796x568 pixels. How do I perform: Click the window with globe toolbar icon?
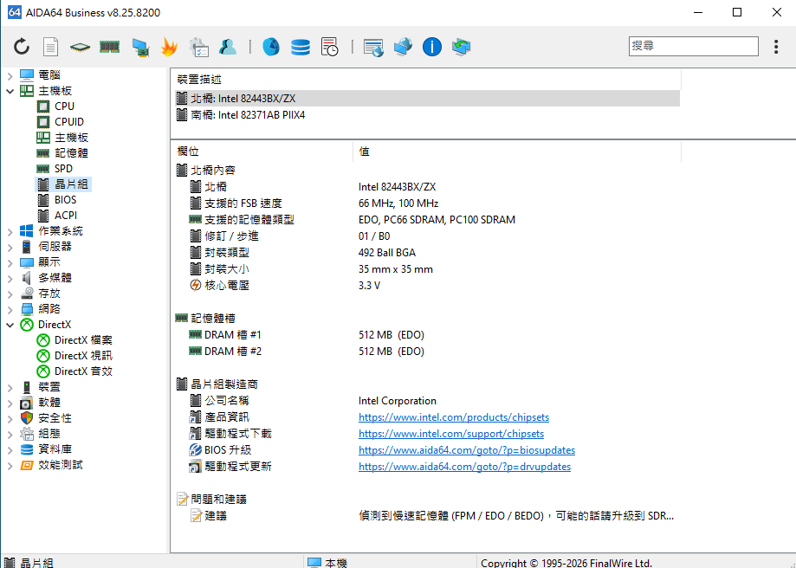[x=373, y=48]
